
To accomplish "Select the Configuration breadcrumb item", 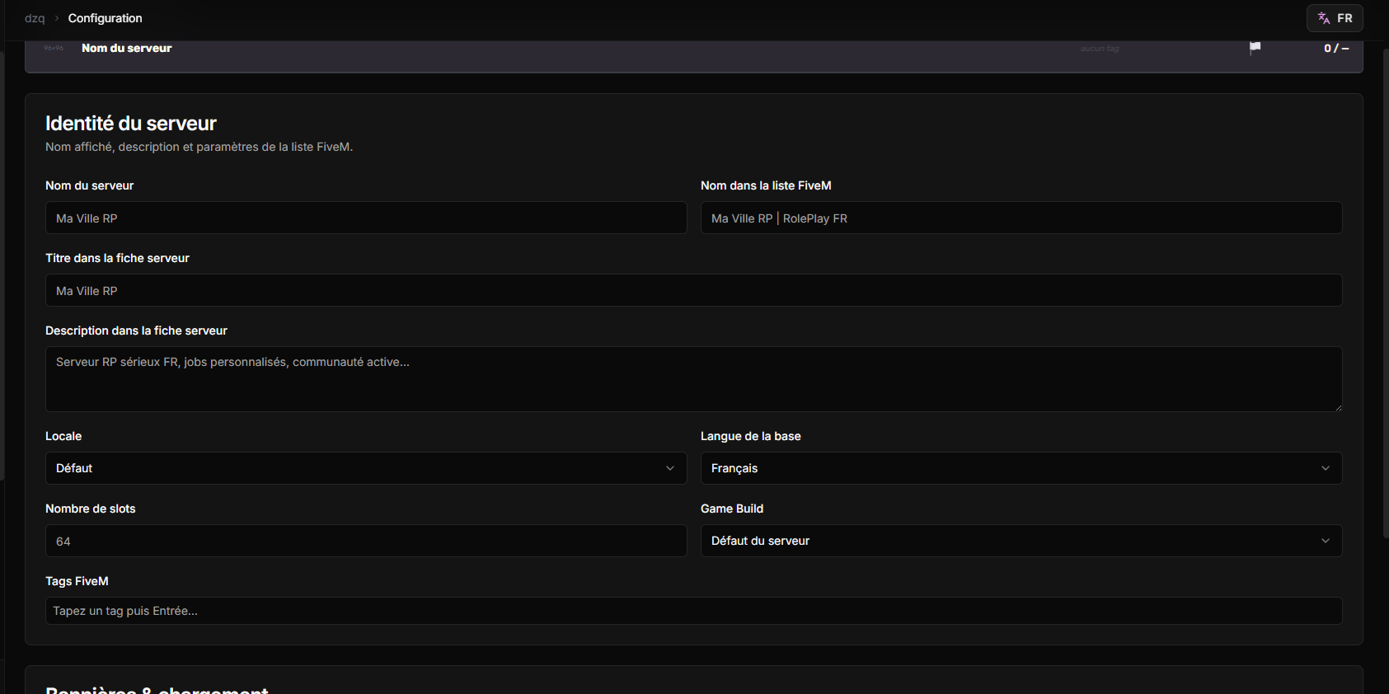I will tap(105, 18).
